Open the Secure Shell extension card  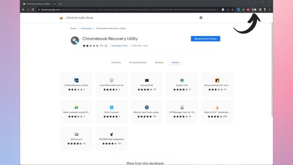click(x=147, y=84)
